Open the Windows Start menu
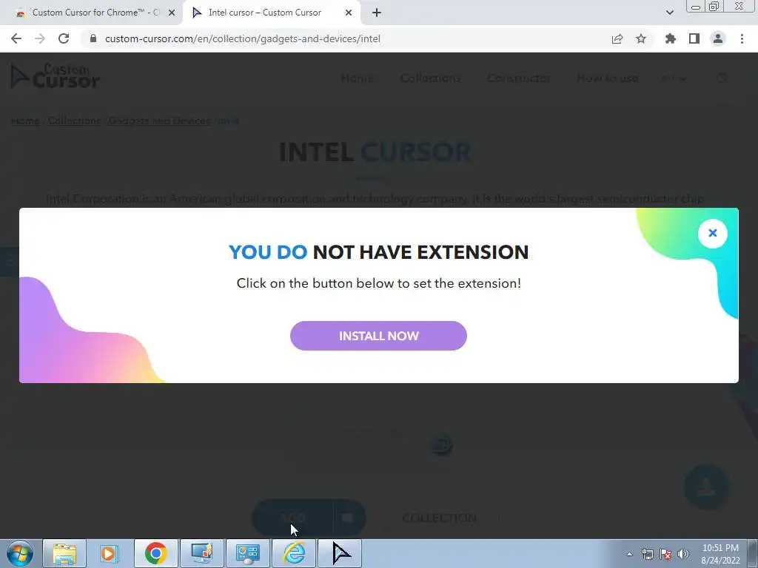The height and width of the screenshot is (568, 758). click(x=20, y=553)
